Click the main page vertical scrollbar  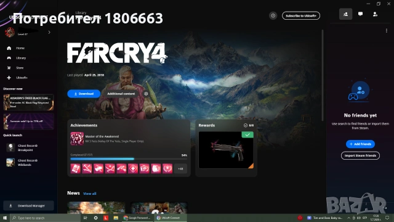323,75
